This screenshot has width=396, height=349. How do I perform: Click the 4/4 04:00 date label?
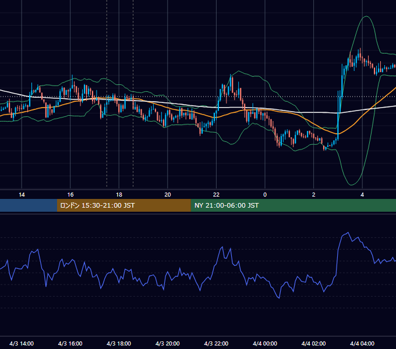click(362, 343)
